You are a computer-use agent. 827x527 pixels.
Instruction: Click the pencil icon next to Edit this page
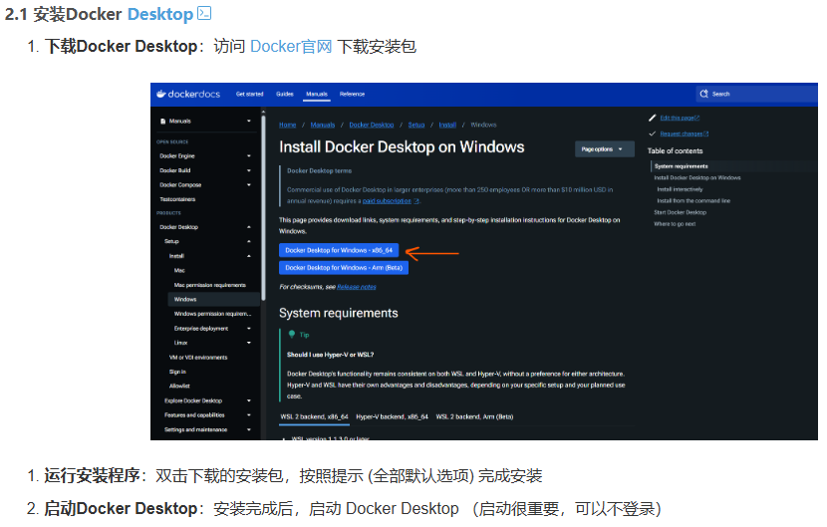[x=653, y=118]
